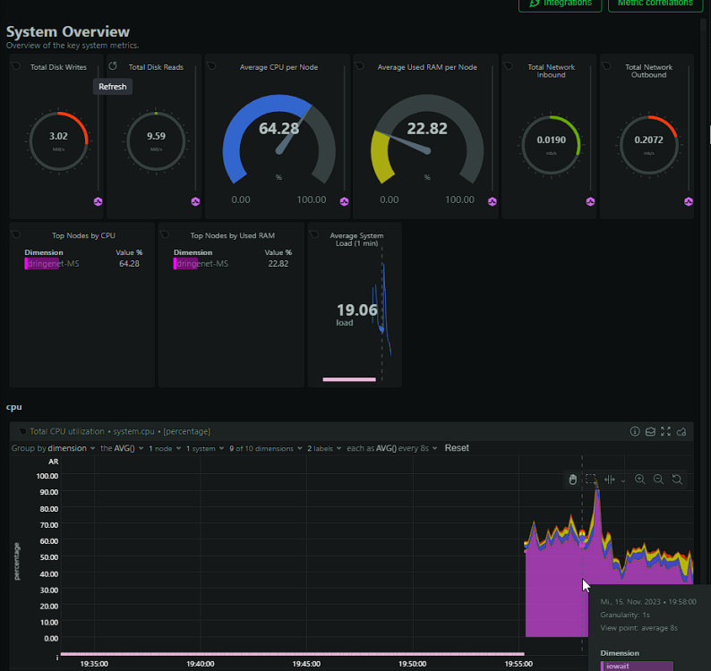Open the 2 labels dropdown

tap(324, 448)
